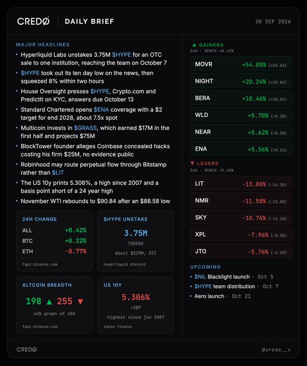The height and width of the screenshot is (366, 307).
Task: Click the $LIT ticker in Robinhood headline
Action: click(58, 173)
